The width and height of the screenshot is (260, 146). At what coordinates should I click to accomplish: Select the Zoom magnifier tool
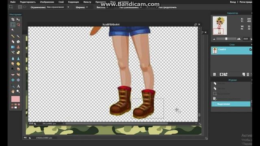[18, 91]
